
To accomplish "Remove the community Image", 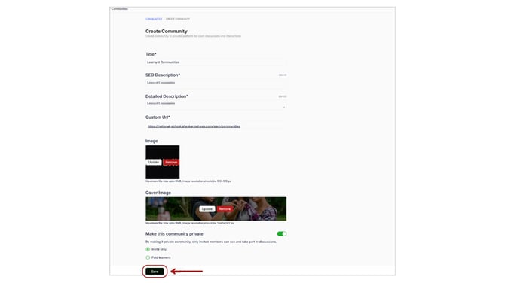I will 171,162.
